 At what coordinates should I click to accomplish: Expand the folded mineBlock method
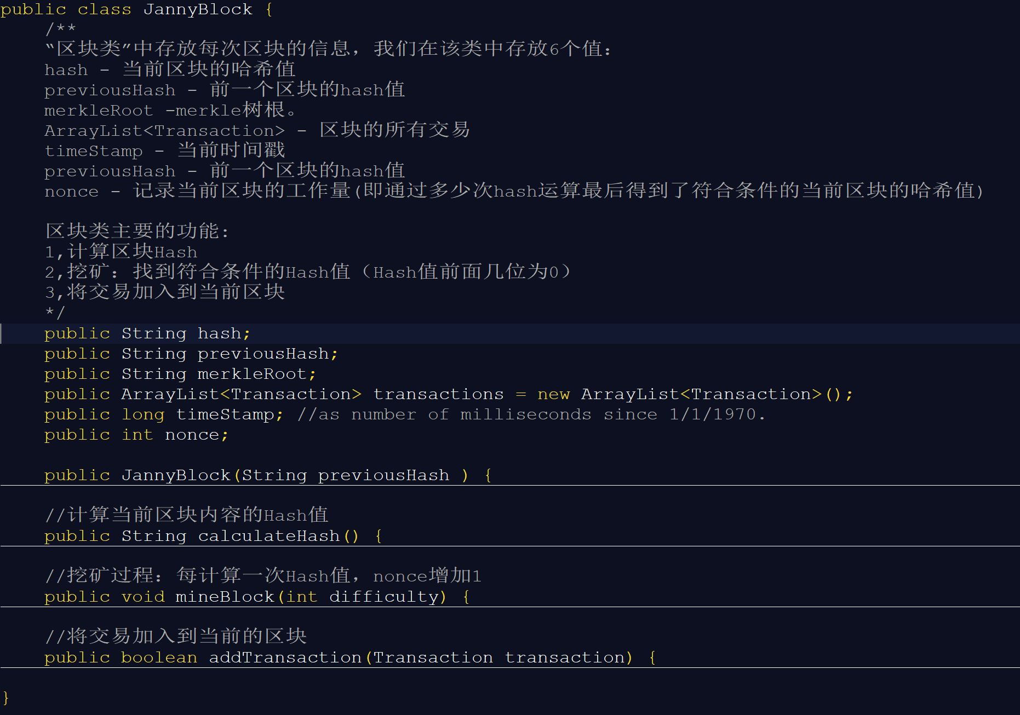(466, 597)
